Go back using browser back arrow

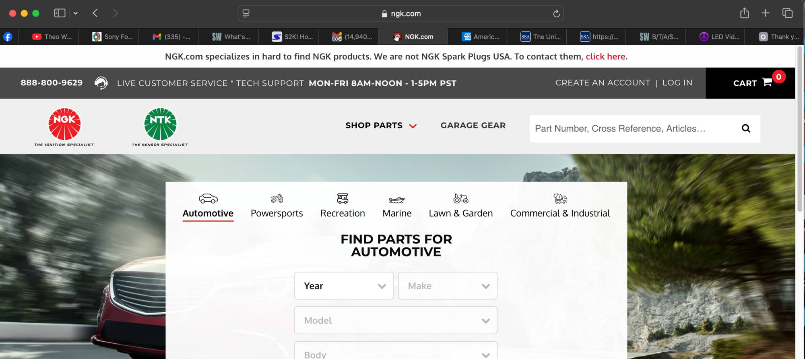pyautogui.click(x=95, y=13)
